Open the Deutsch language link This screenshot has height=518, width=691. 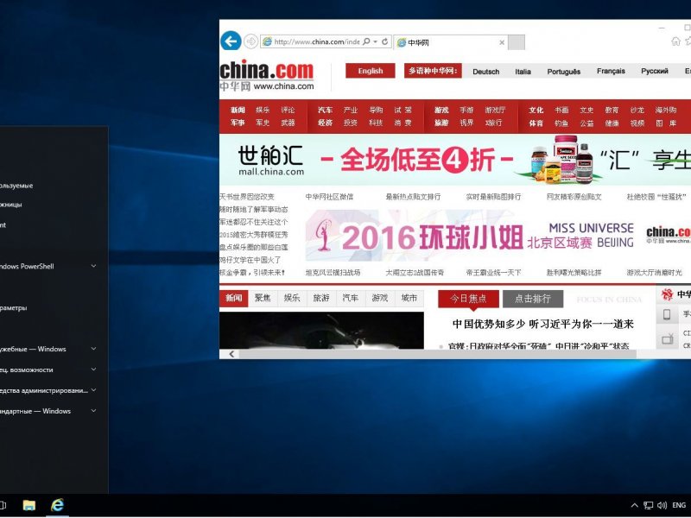485,72
